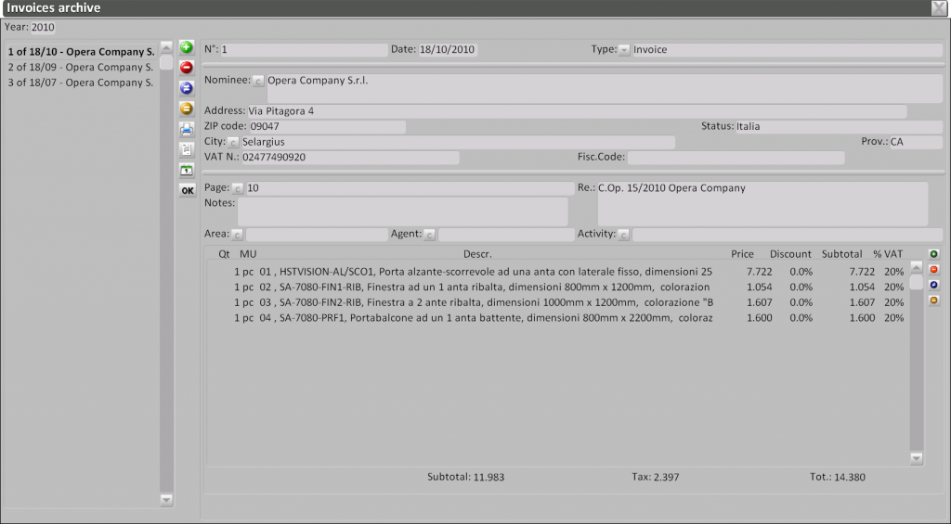This screenshot has height=524, width=951.
Task: Add a line item with small green plus
Action: click(x=933, y=254)
